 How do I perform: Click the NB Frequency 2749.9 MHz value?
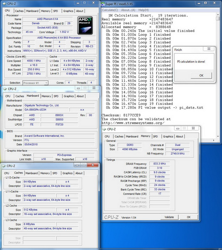178,153
